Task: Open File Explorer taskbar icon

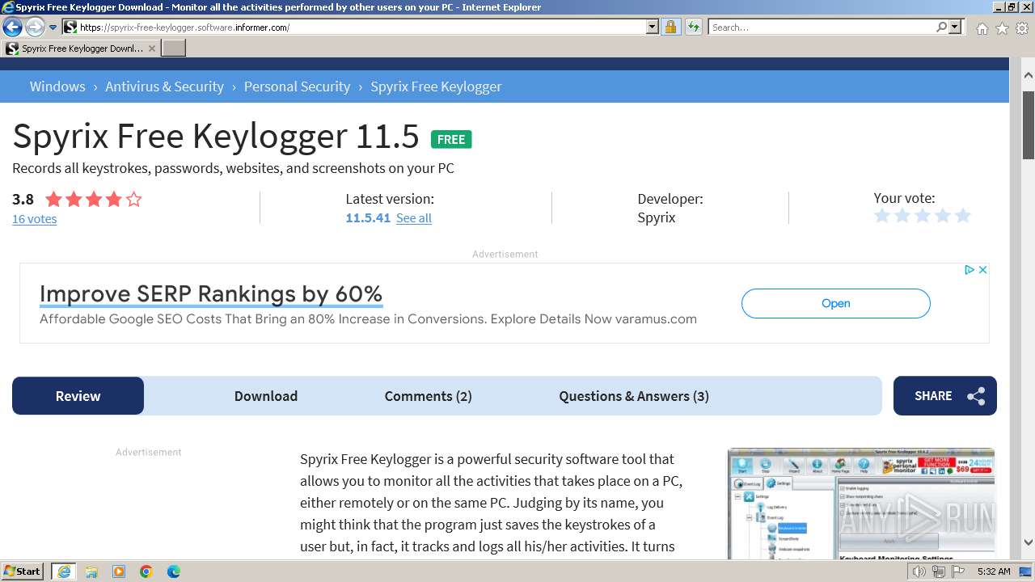Action: [x=91, y=571]
